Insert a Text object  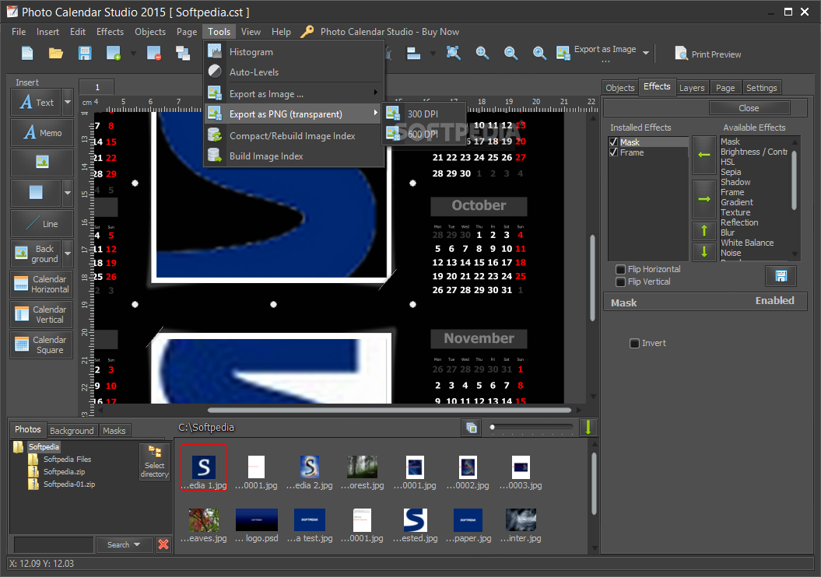[36, 102]
